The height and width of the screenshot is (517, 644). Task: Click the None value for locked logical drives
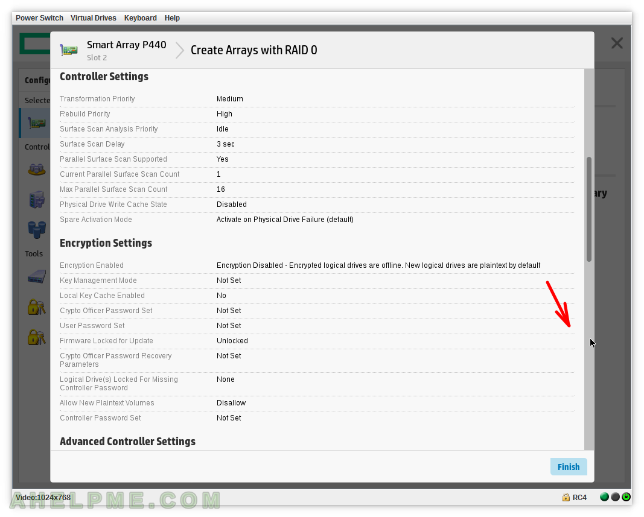tap(226, 379)
